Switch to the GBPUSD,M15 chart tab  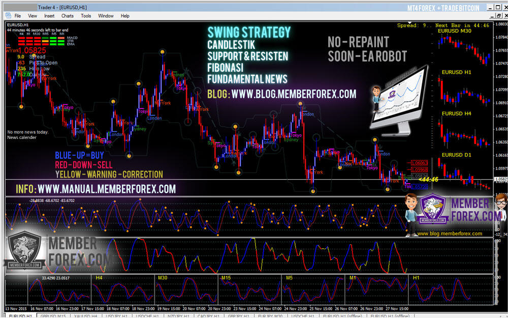52,316
